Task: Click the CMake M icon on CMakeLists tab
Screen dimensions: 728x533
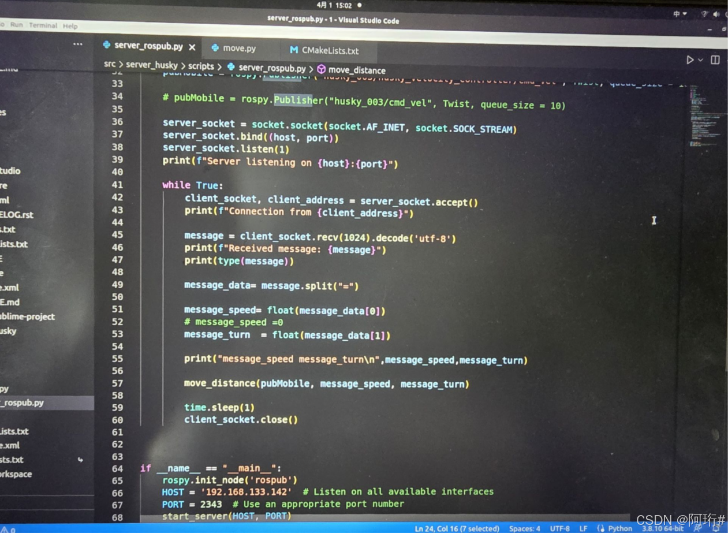Action: pyautogui.click(x=293, y=50)
